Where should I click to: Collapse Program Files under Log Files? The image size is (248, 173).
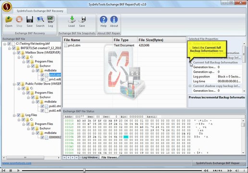tap(24, 124)
